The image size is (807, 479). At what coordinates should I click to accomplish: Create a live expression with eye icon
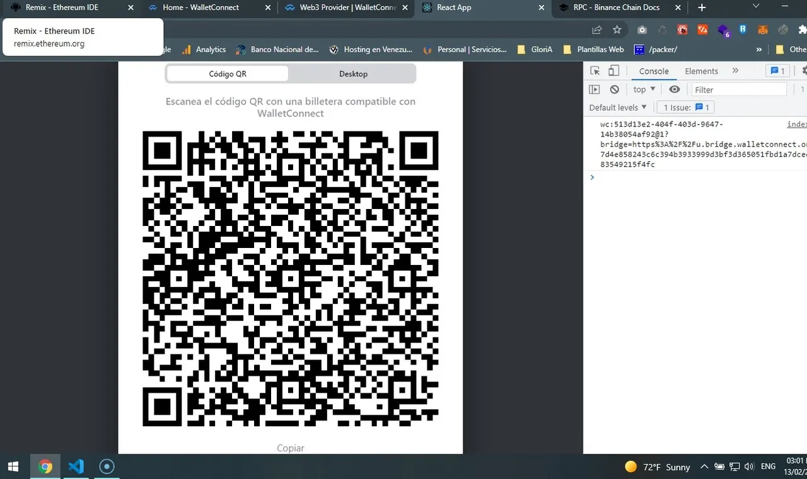click(675, 89)
